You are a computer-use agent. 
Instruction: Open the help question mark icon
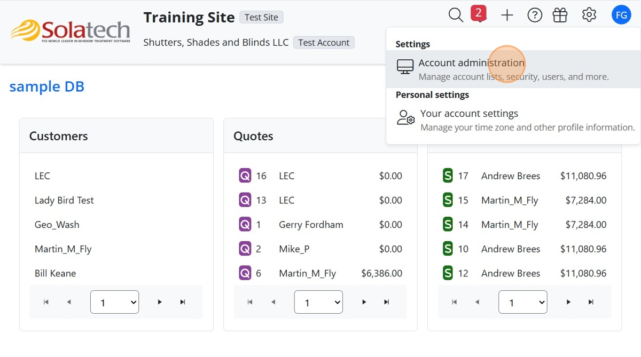pyautogui.click(x=535, y=15)
